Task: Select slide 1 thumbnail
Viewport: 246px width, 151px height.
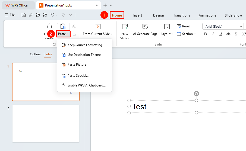Action: tap(46, 82)
